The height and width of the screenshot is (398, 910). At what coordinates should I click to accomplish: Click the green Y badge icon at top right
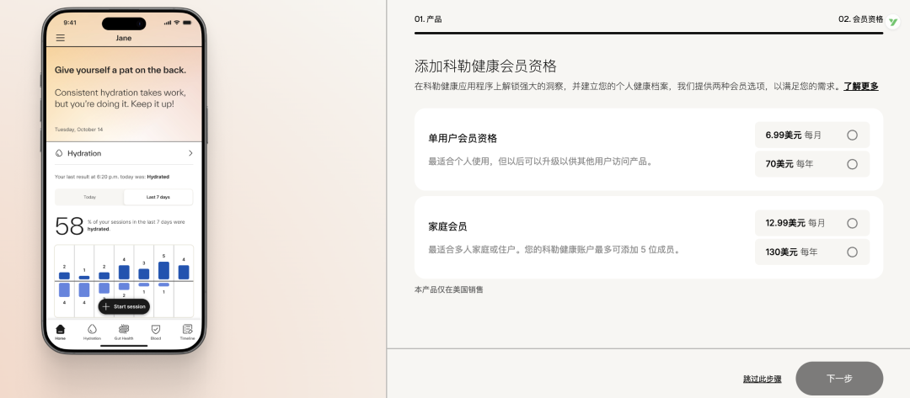(x=894, y=22)
